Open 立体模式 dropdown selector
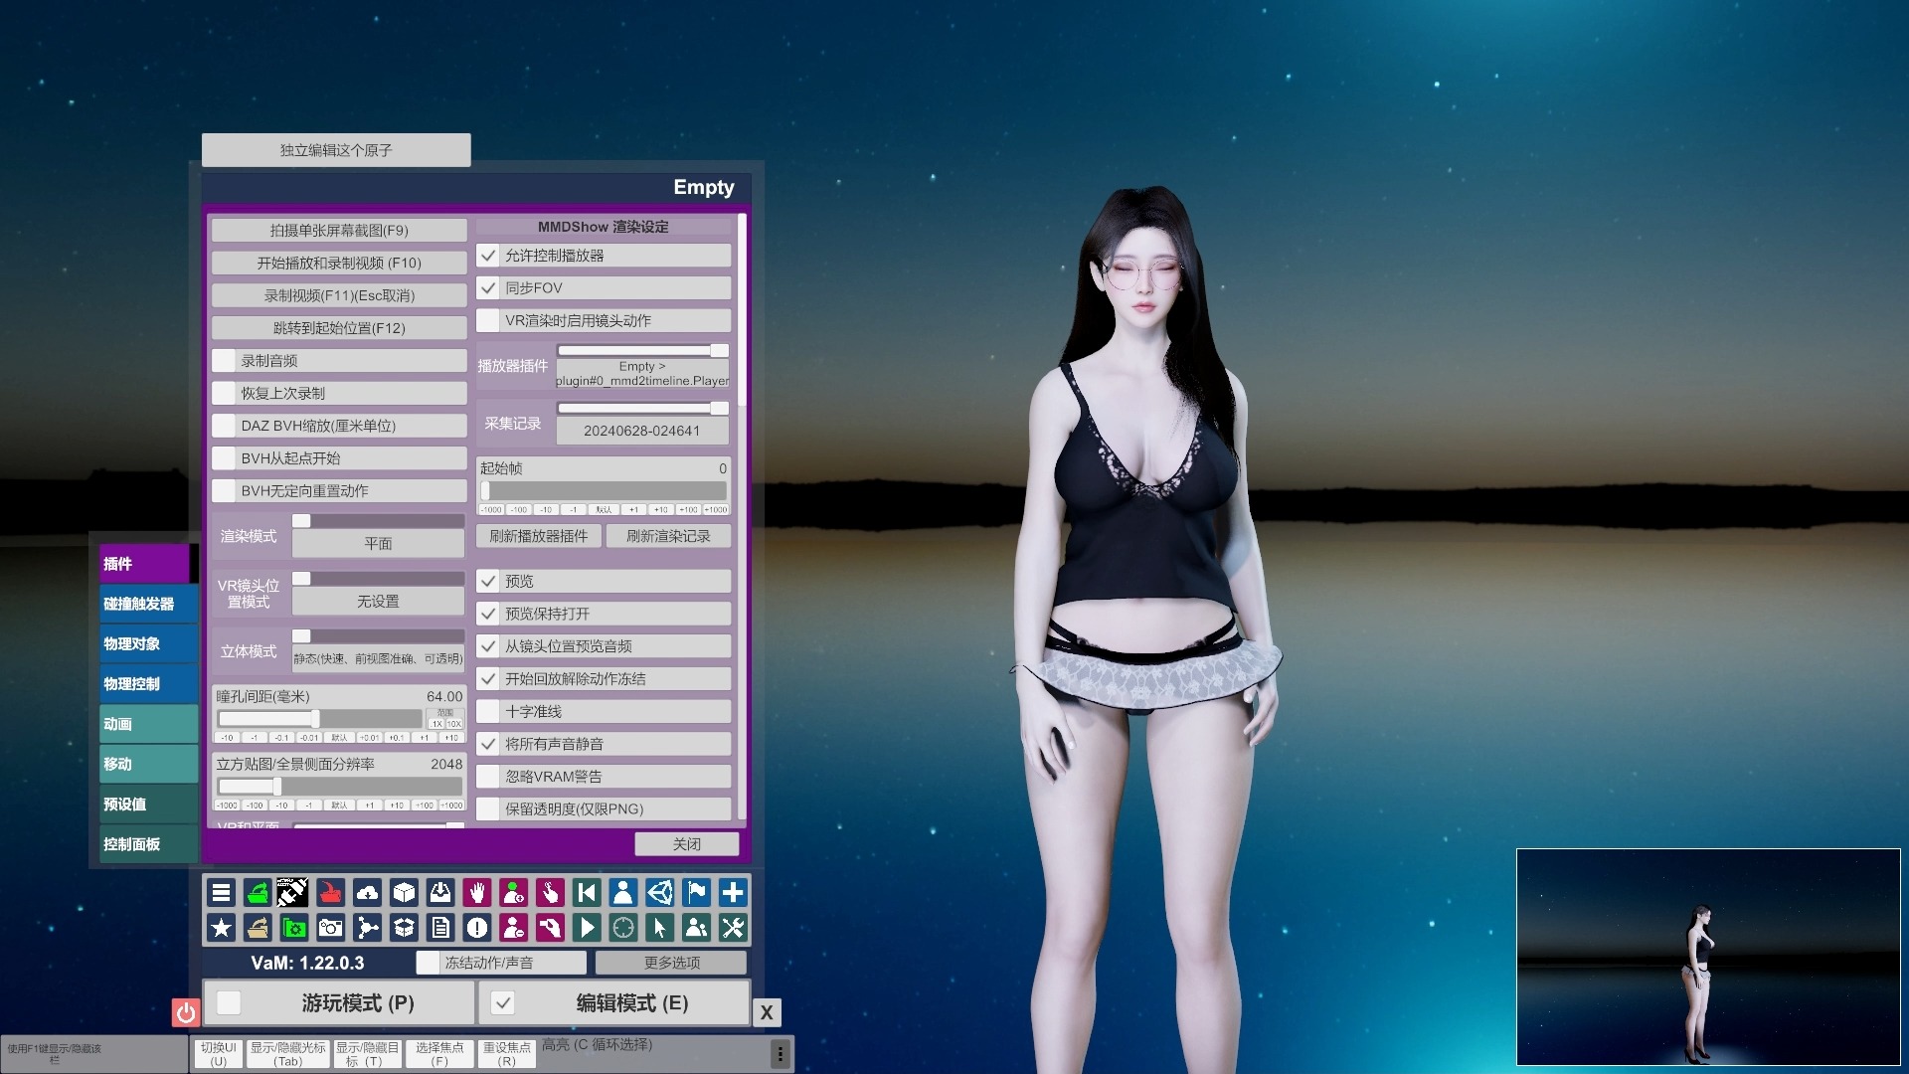1909x1074 pixels. pos(378,658)
